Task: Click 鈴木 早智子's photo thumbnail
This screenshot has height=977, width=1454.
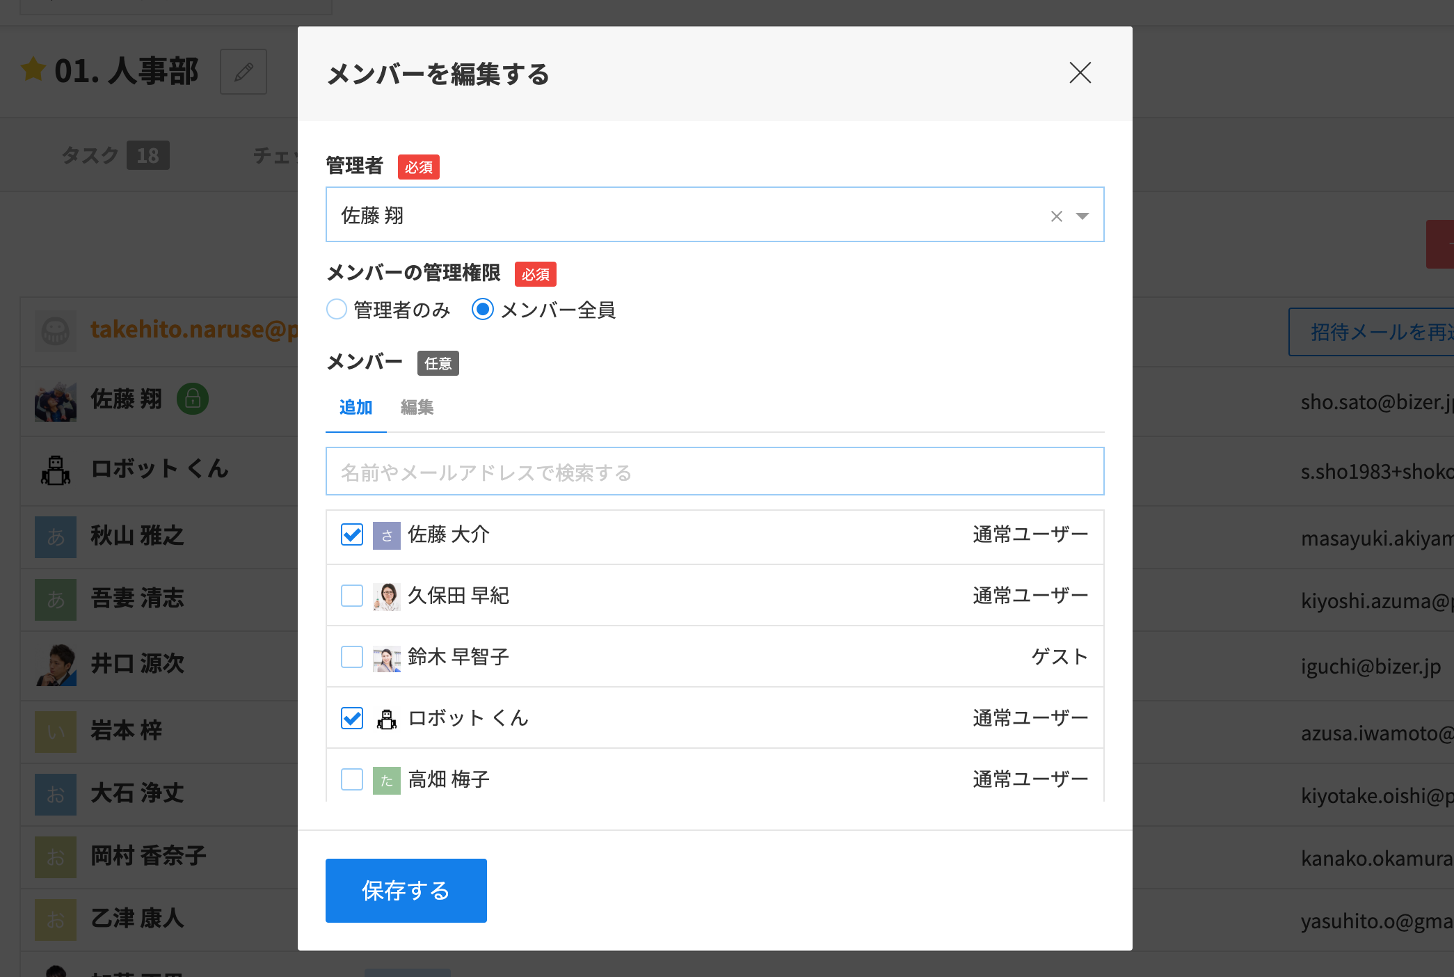Action: tap(387, 658)
